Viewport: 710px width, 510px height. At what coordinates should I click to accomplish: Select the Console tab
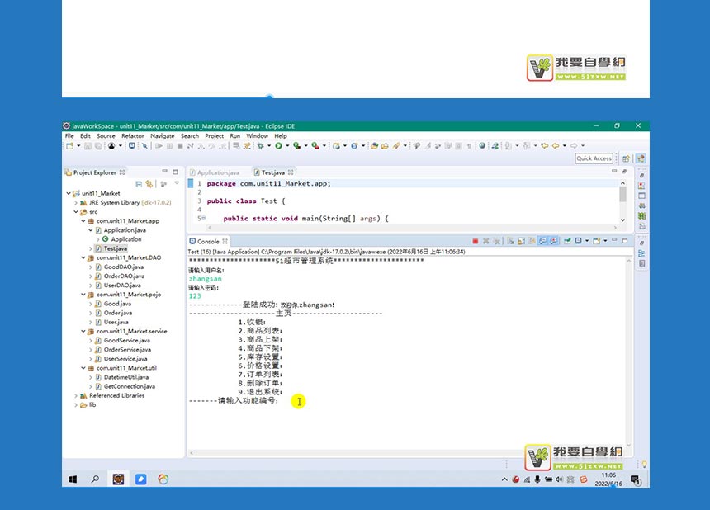point(208,241)
